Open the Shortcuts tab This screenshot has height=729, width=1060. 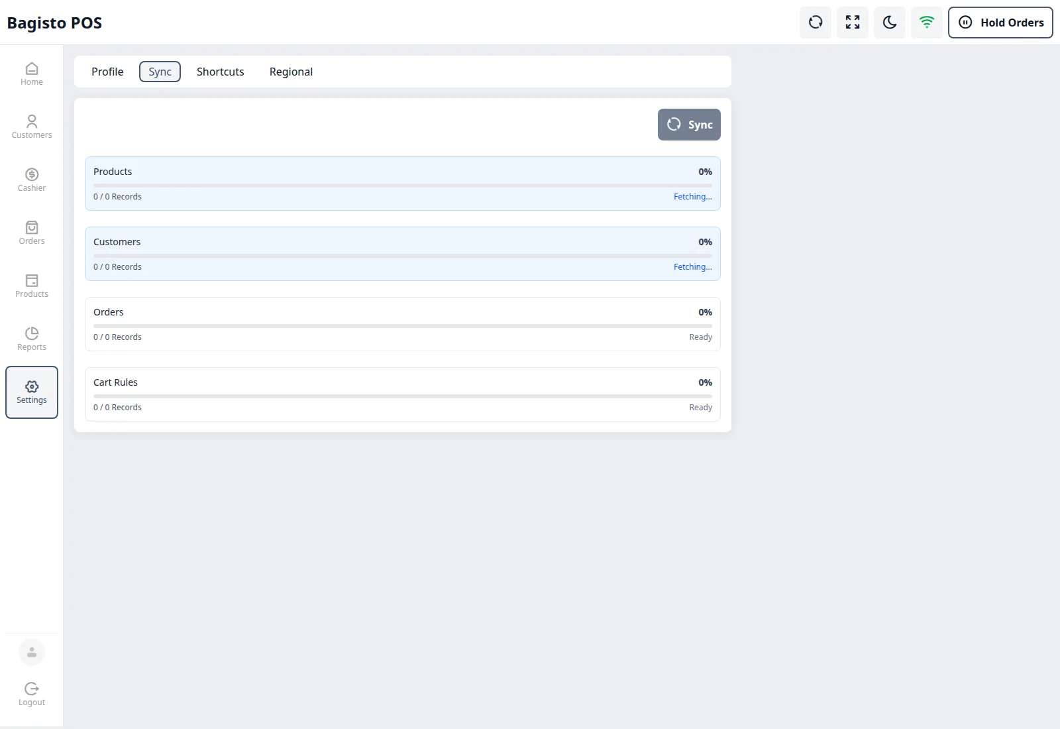pyautogui.click(x=221, y=72)
